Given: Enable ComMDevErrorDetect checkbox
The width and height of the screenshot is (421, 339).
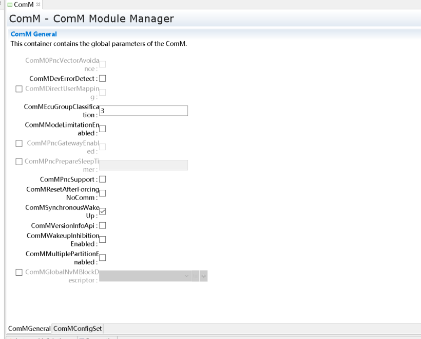Looking at the screenshot, I should pyautogui.click(x=103, y=79).
